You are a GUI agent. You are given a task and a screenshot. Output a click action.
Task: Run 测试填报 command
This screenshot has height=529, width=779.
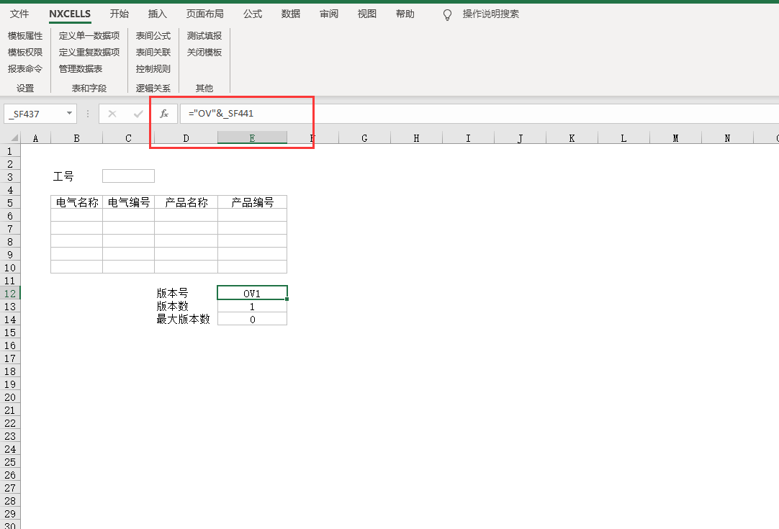tap(204, 36)
